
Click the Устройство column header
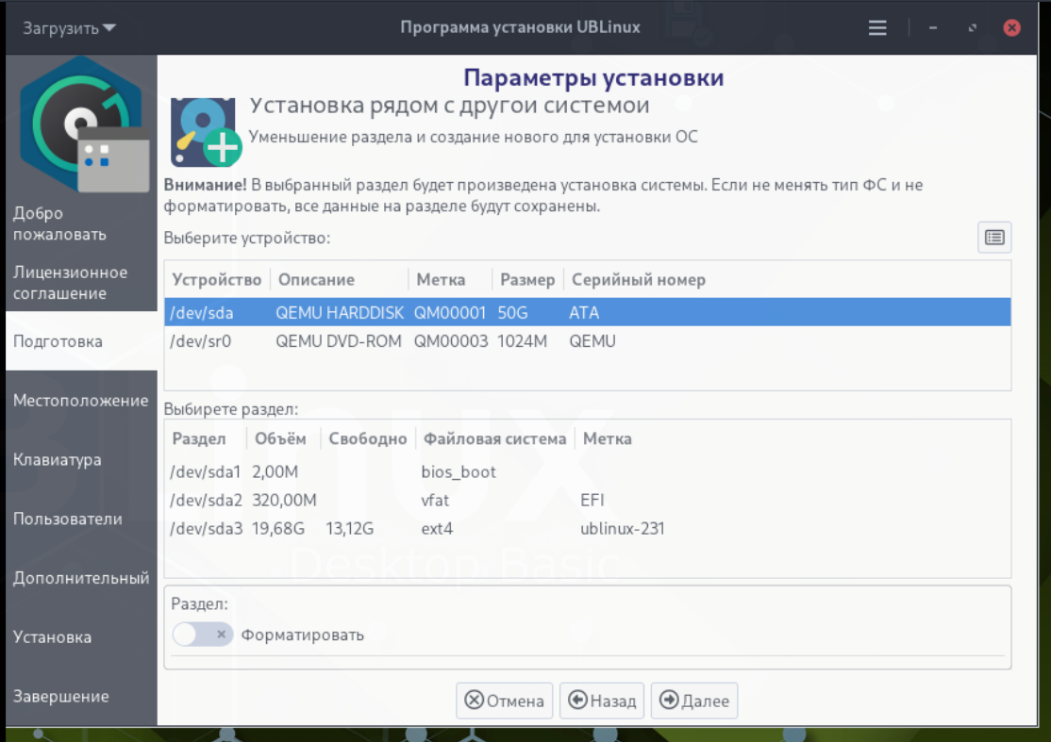[x=216, y=280]
